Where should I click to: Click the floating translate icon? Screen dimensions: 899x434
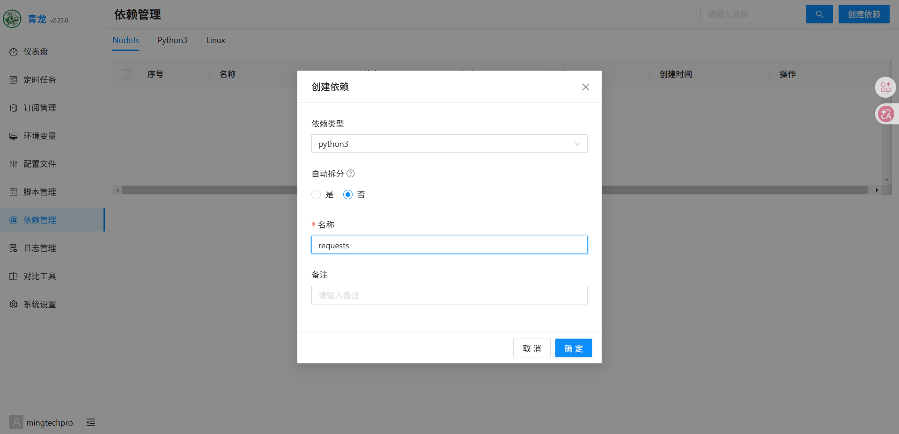pyautogui.click(x=886, y=114)
